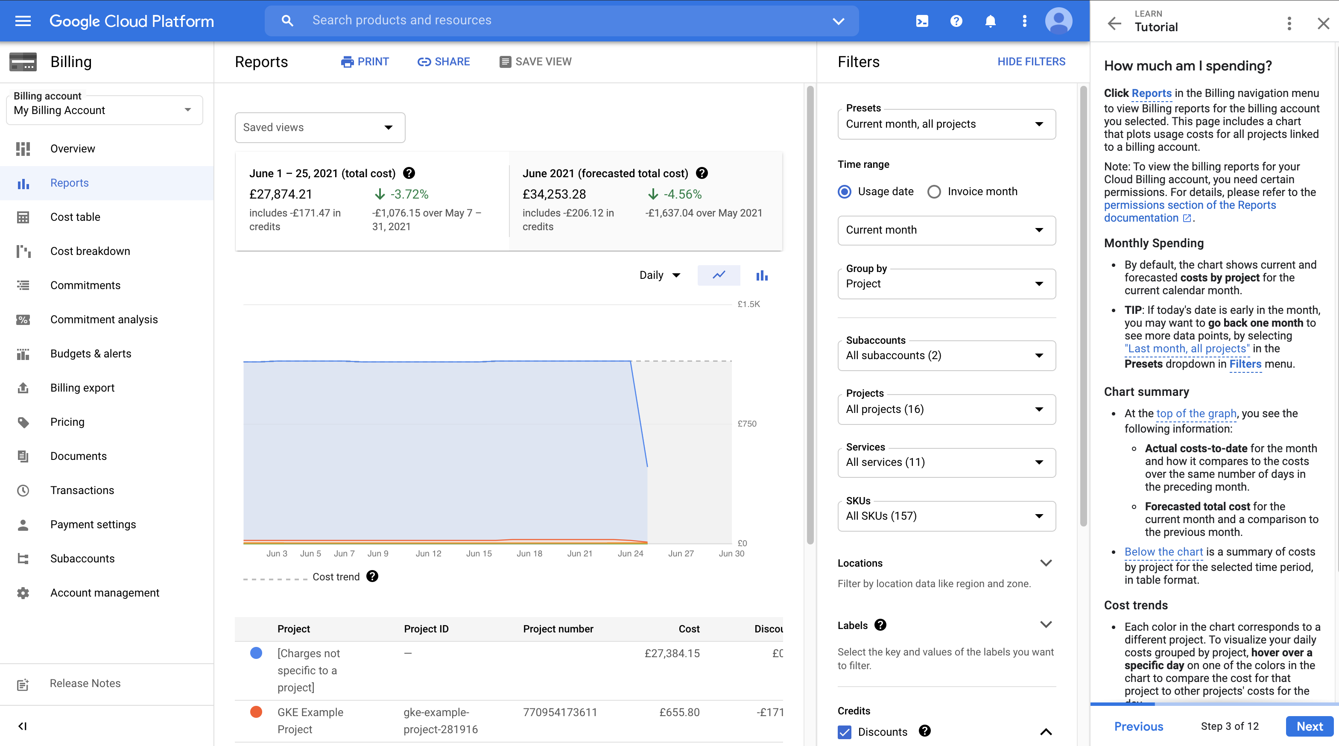Click the Cost table sidebar icon
This screenshot has width=1339, height=746.
tap(24, 216)
